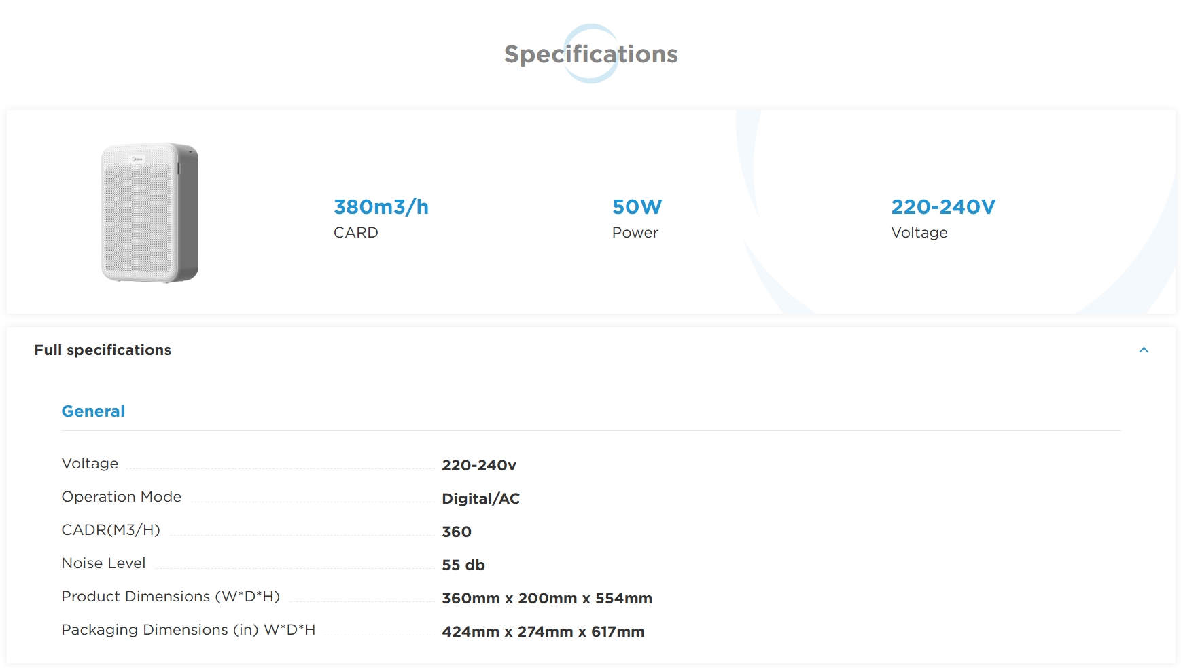Select the 424mm x 274mm x 617mm value
The height and width of the screenshot is (670, 1181).
click(x=543, y=632)
